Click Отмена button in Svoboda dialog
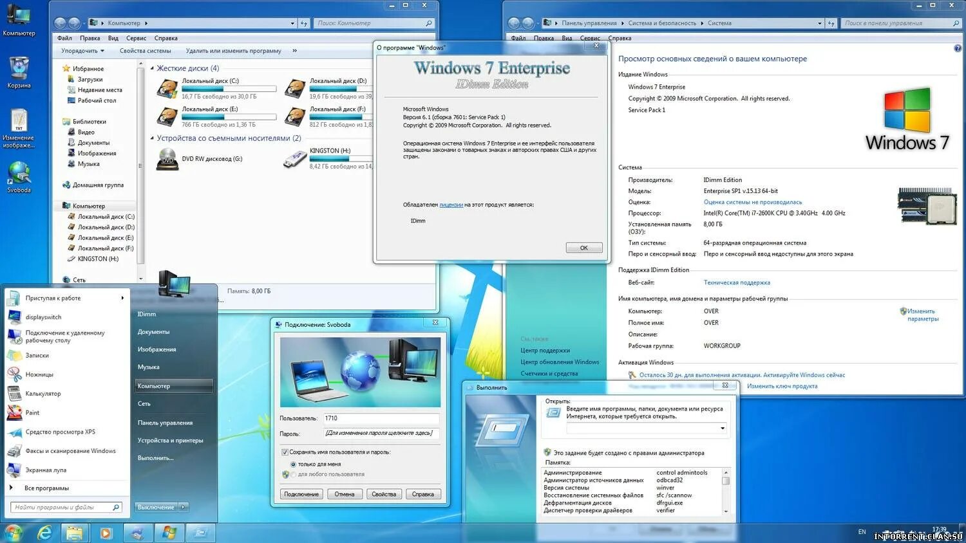The image size is (966, 543). (x=345, y=494)
